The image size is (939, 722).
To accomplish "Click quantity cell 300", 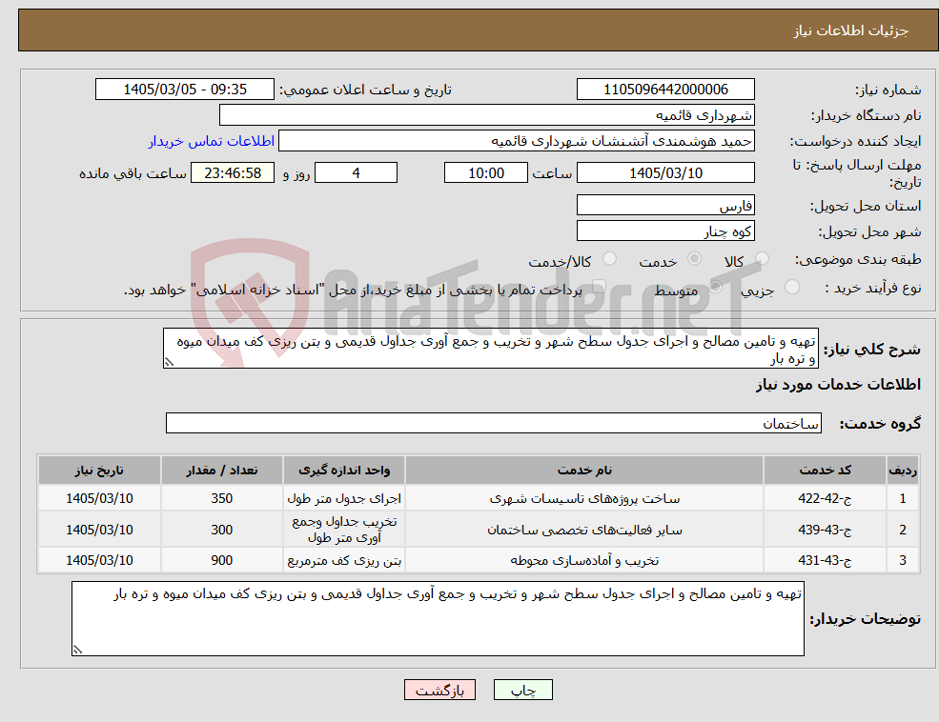I will (x=221, y=530).
